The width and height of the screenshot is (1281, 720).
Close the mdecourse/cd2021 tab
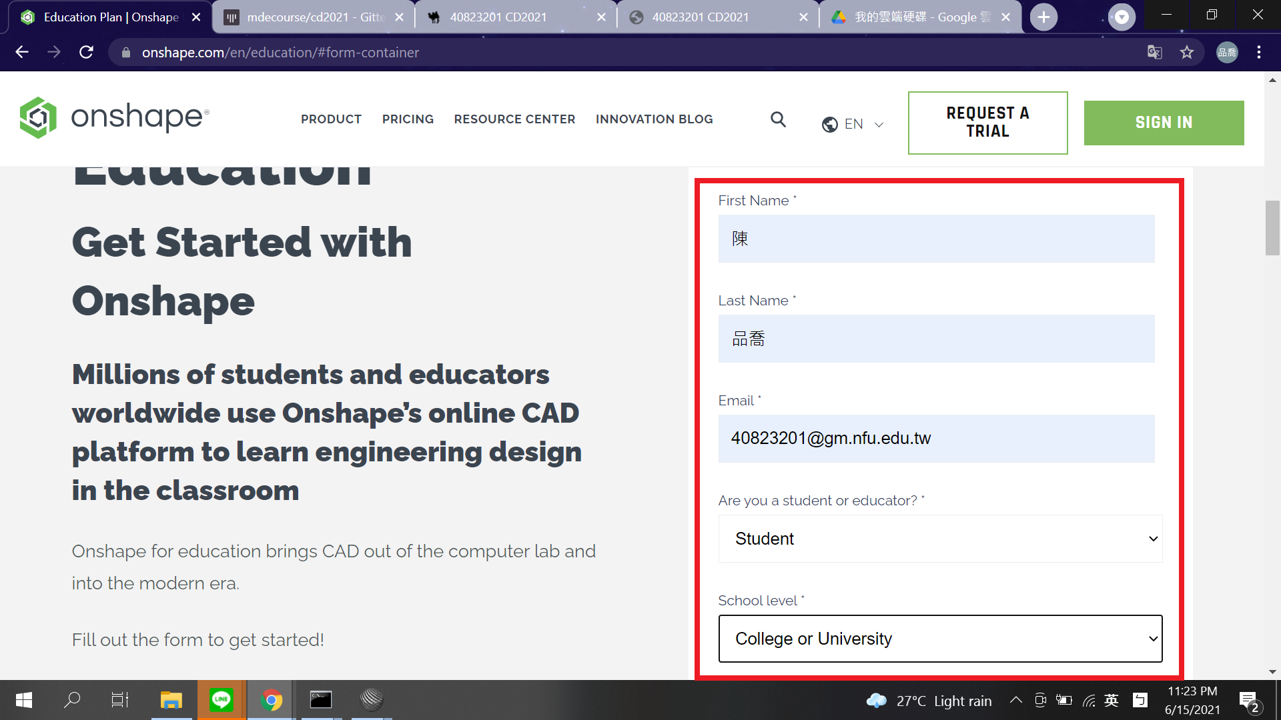[399, 17]
